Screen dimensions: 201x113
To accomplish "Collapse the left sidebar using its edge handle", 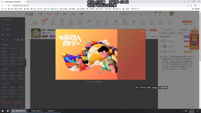I will tap(26, 63).
